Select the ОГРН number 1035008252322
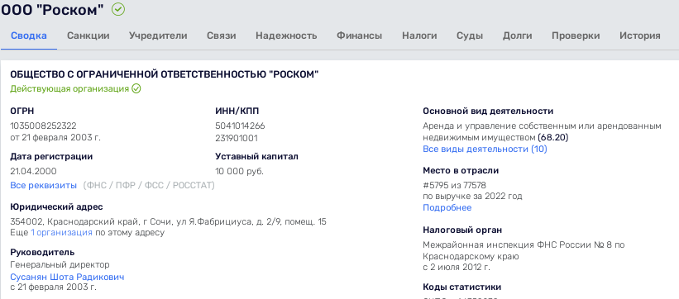This screenshot has width=679, height=299. click(x=43, y=126)
